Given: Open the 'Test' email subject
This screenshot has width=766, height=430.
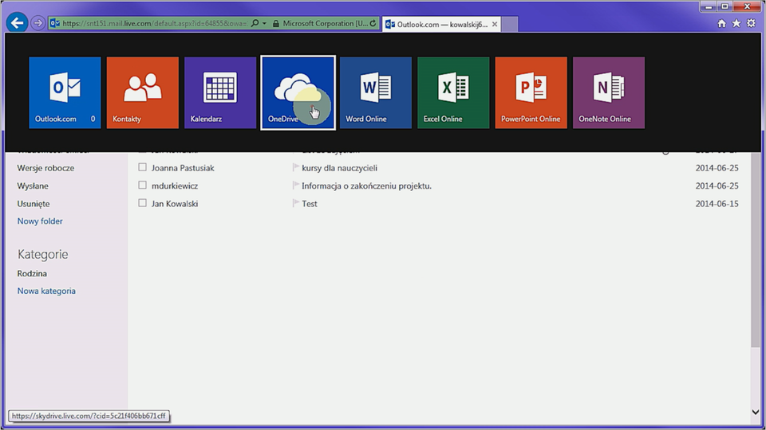Looking at the screenshot, I should pyautogui.click(x=310, y=204).
